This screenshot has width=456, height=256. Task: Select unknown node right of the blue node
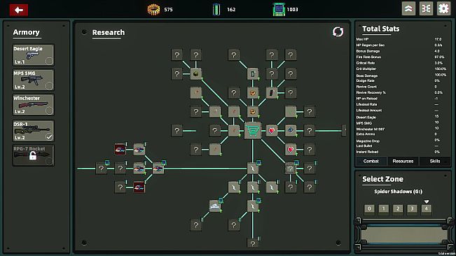click(x=310, y=131)
